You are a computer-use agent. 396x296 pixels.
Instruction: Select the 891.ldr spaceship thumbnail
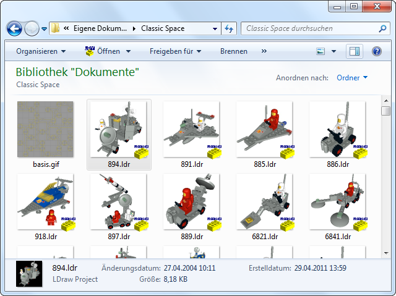coord(191,129)
